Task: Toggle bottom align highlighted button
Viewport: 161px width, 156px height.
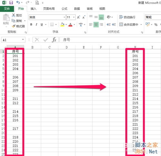Action: tap(101, 17)
